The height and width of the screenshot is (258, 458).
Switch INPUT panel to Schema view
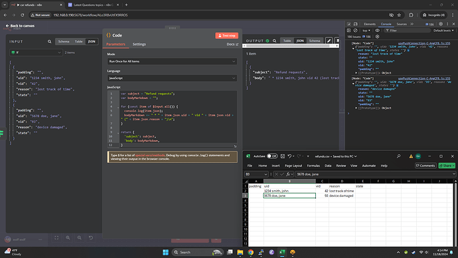[x=64, y=41]
